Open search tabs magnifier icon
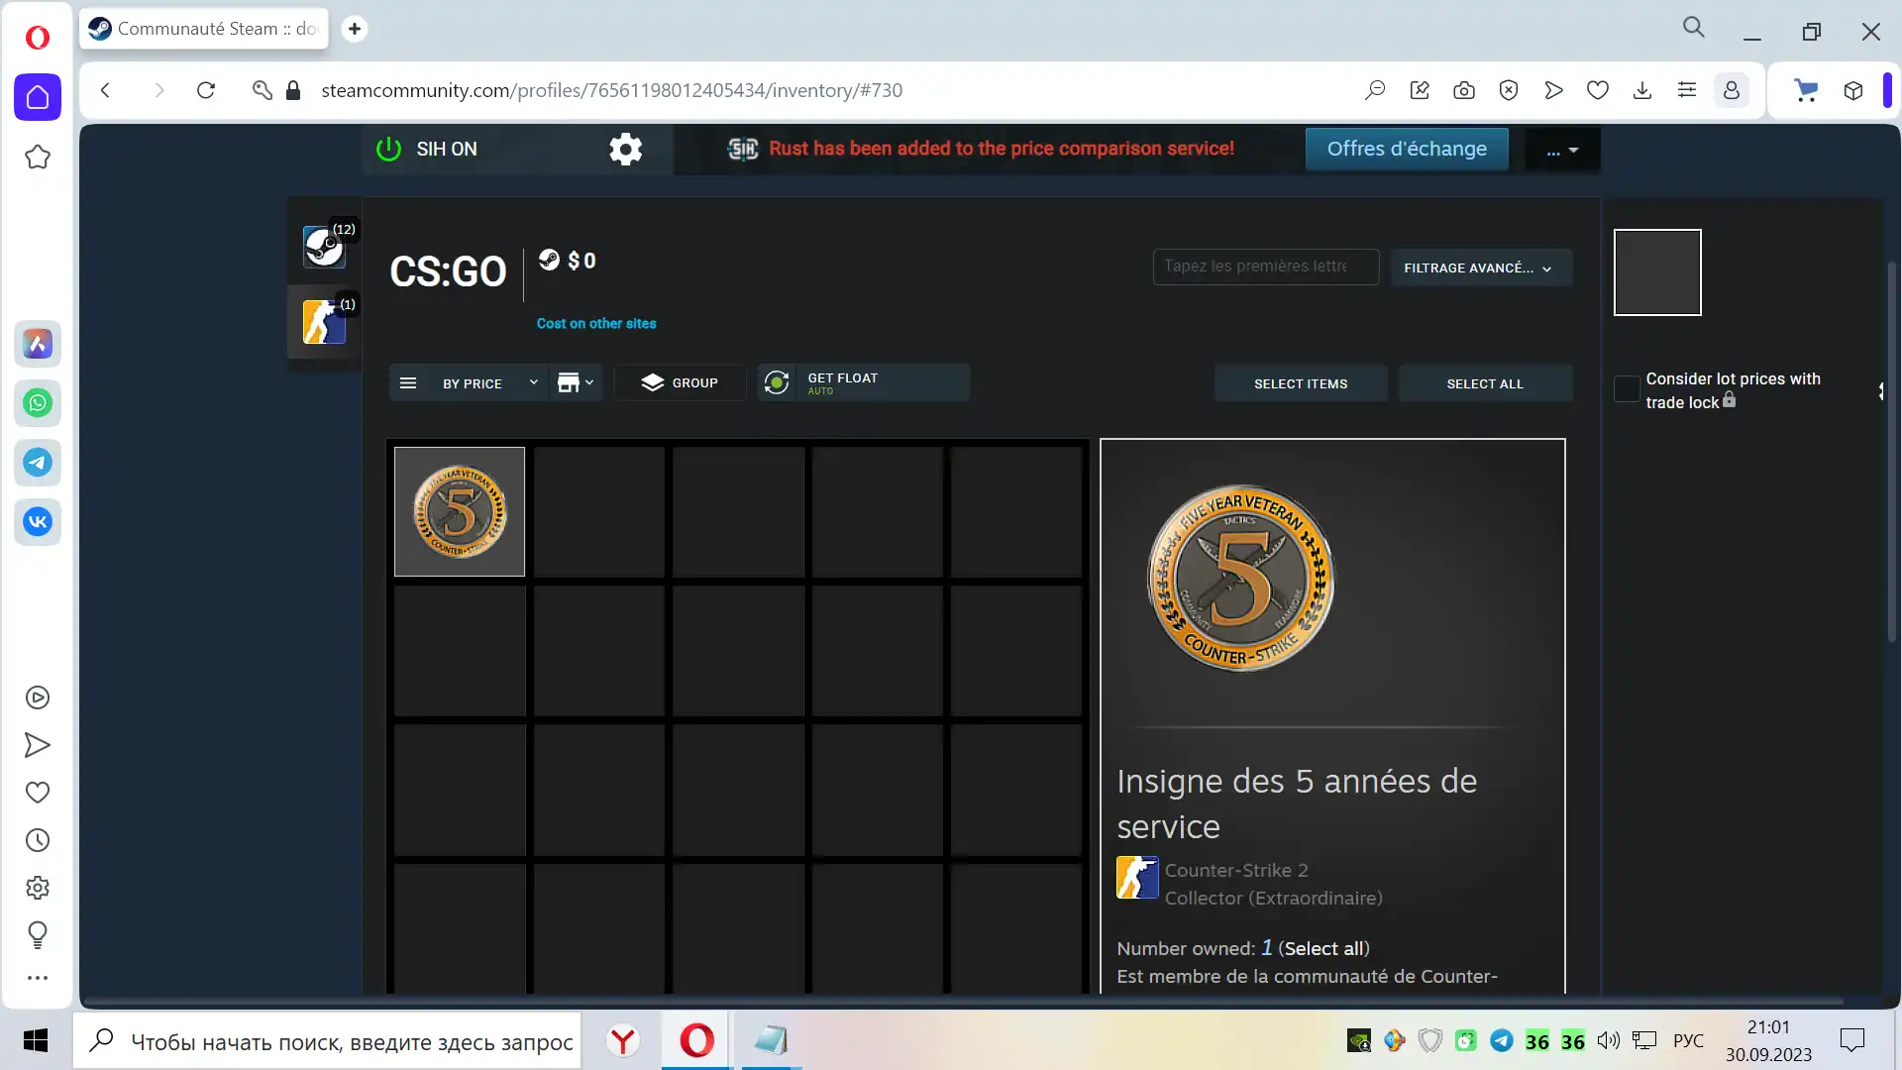The image size is (1902, 1070). pos(1694,28)
